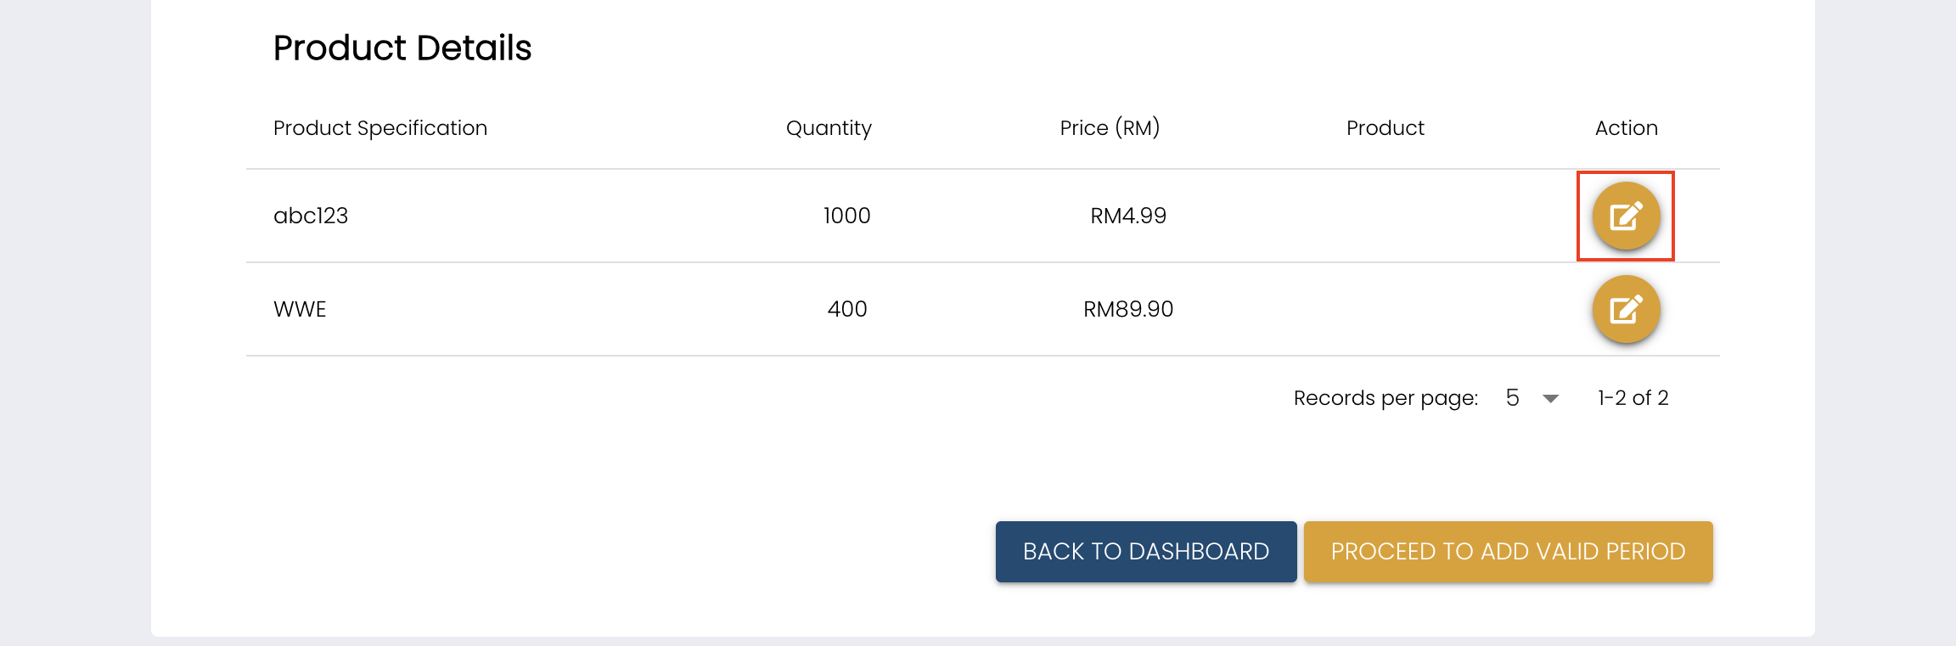
Task: Click the Action column header
Action: [x=1626, y=128]
